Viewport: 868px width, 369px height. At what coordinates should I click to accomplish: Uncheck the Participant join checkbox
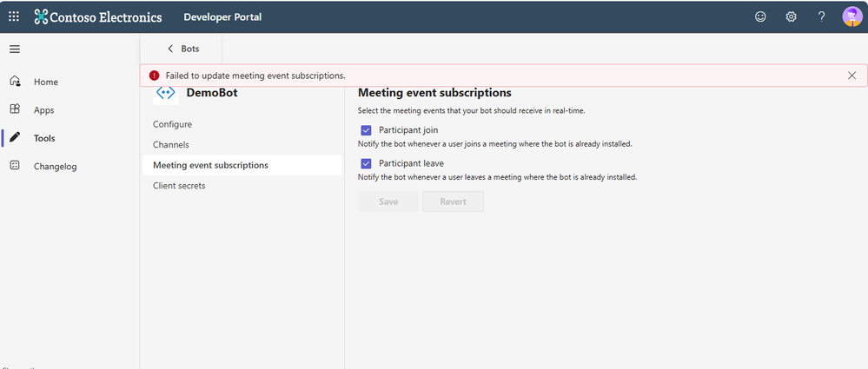(366, 130)
